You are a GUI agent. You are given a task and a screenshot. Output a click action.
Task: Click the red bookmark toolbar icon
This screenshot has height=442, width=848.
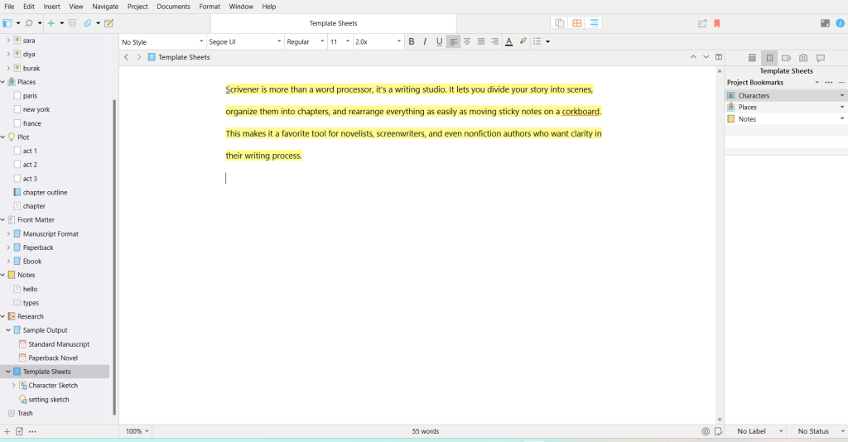717,23
